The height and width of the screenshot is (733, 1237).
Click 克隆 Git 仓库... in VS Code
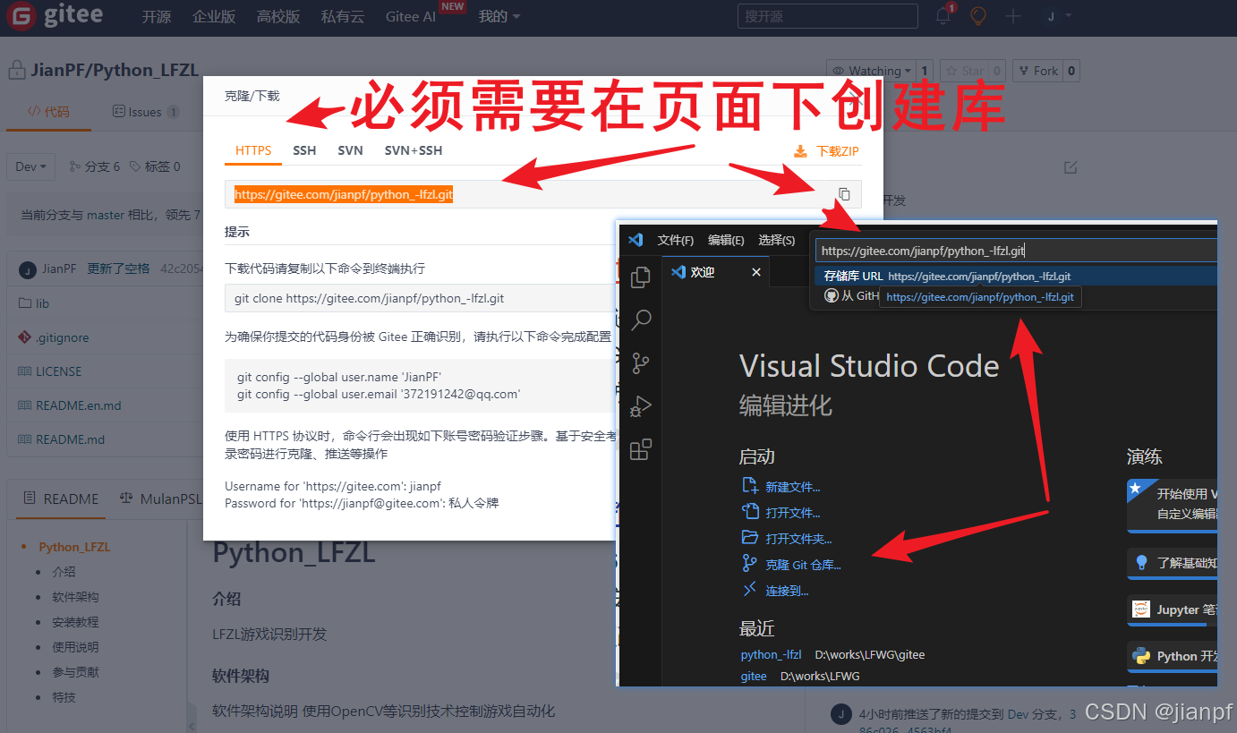click(791, 565)
